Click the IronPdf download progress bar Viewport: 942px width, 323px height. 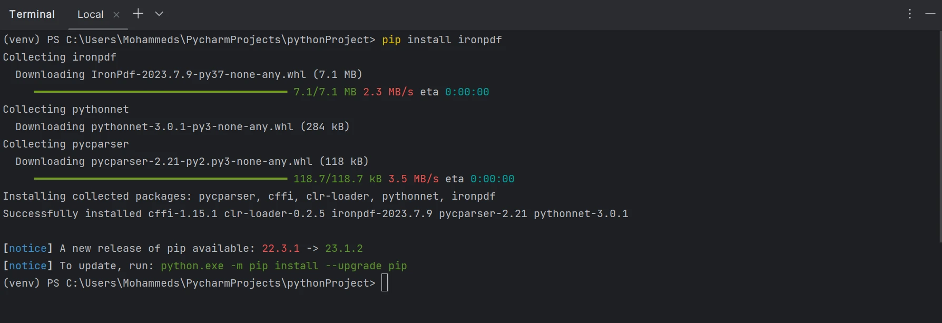pyautogui.click(x=161, y=92)
